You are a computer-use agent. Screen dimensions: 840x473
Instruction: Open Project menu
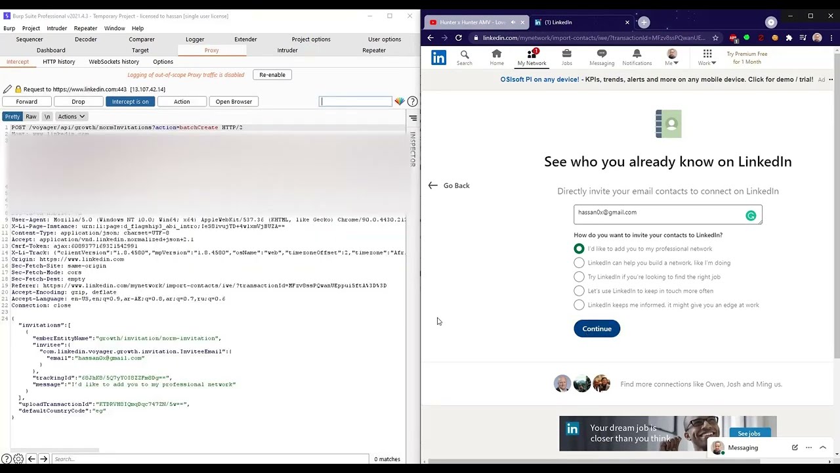(31, 28)
